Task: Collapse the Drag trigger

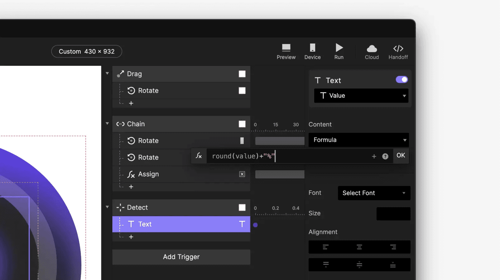Action: tap(107, 73)
